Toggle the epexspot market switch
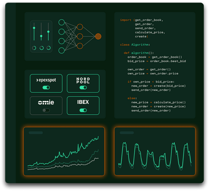Image resolution: width=209 pixels, height=191 pixels. [x=46, y=88]
